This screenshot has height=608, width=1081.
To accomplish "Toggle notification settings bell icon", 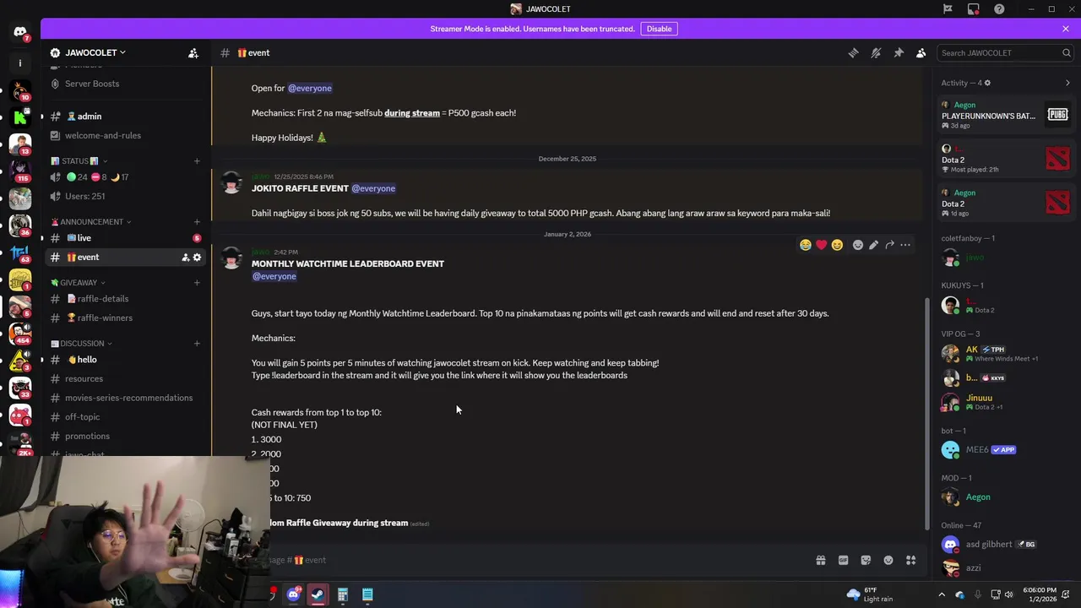I will (876, 52).
